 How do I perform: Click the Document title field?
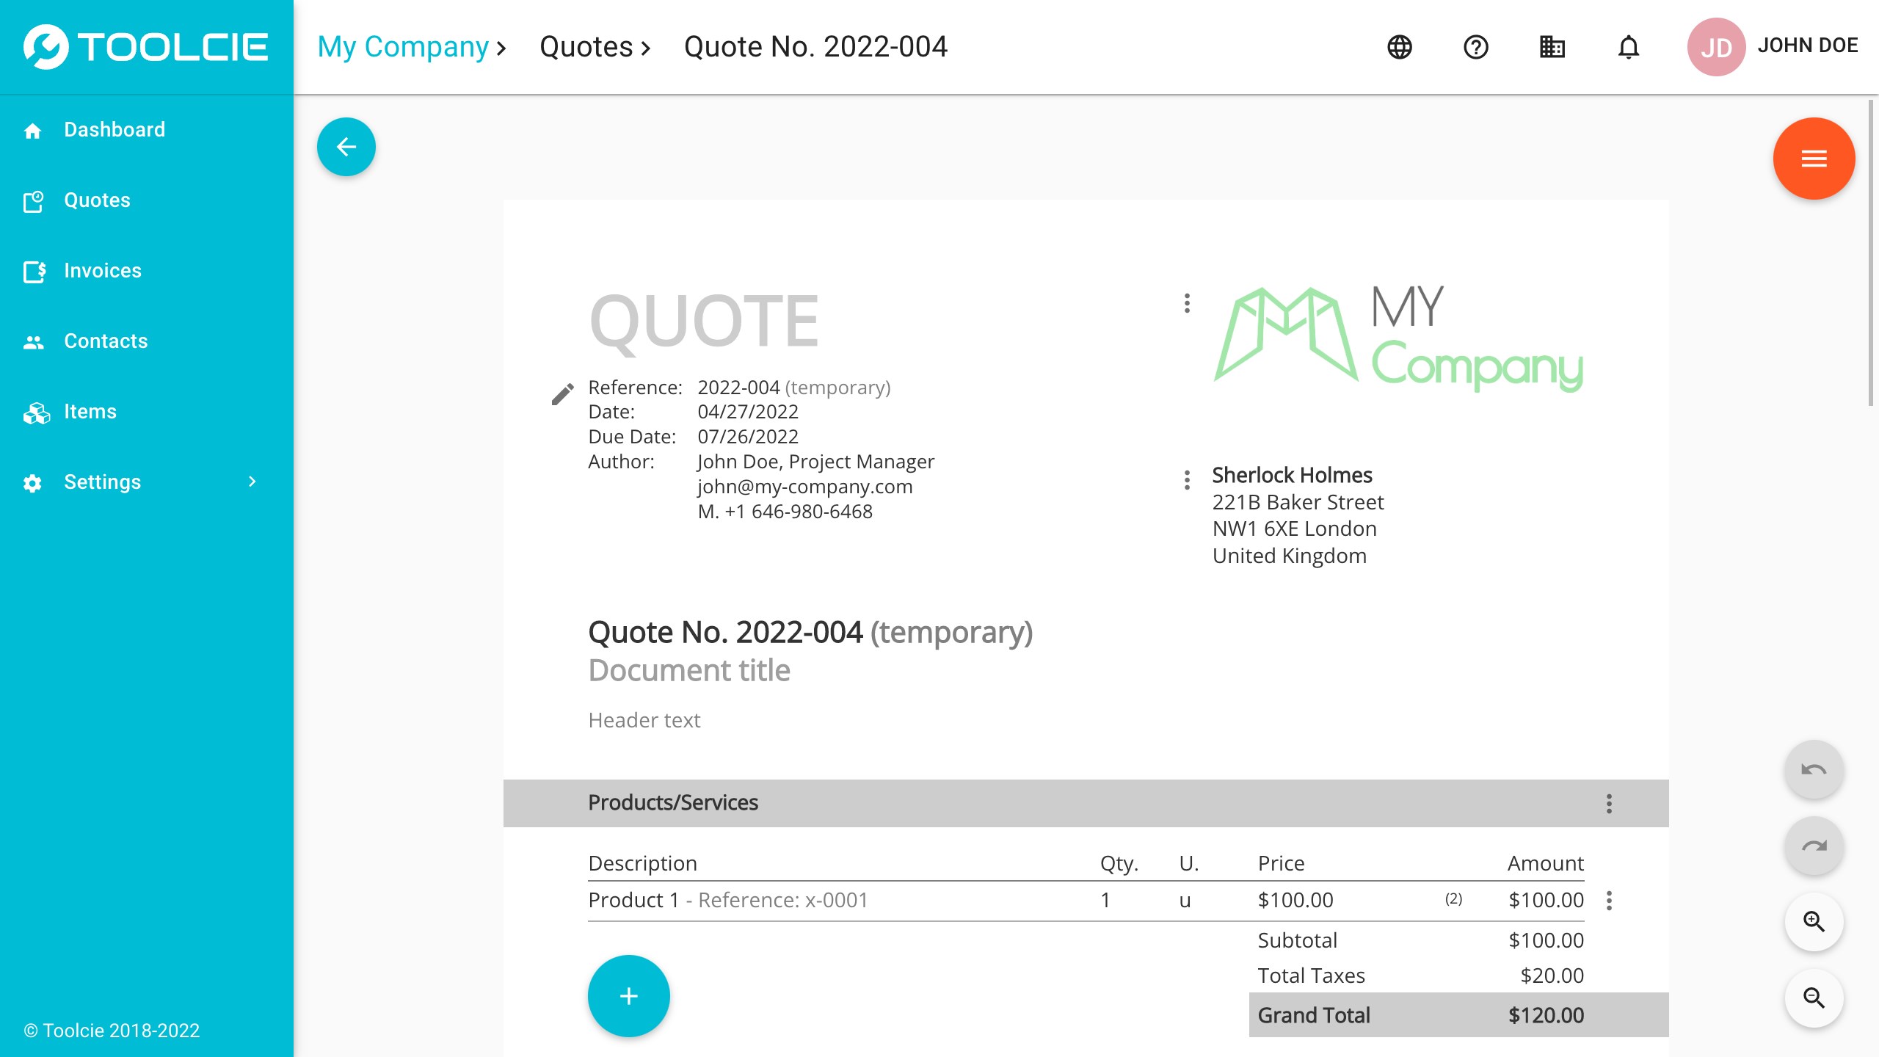[x=689, y=670]
